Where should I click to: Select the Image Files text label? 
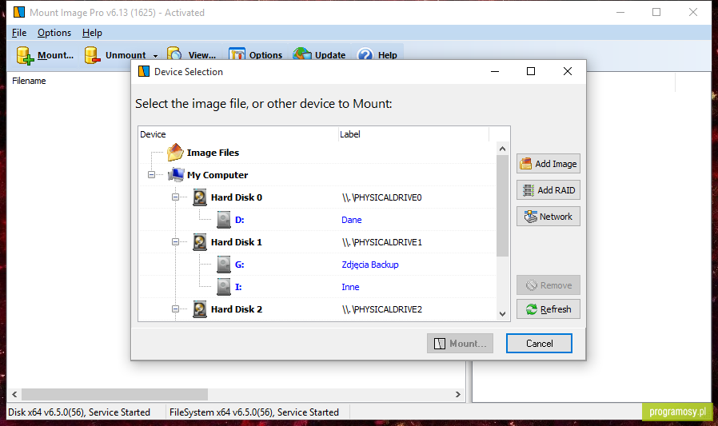click(213, 153)
